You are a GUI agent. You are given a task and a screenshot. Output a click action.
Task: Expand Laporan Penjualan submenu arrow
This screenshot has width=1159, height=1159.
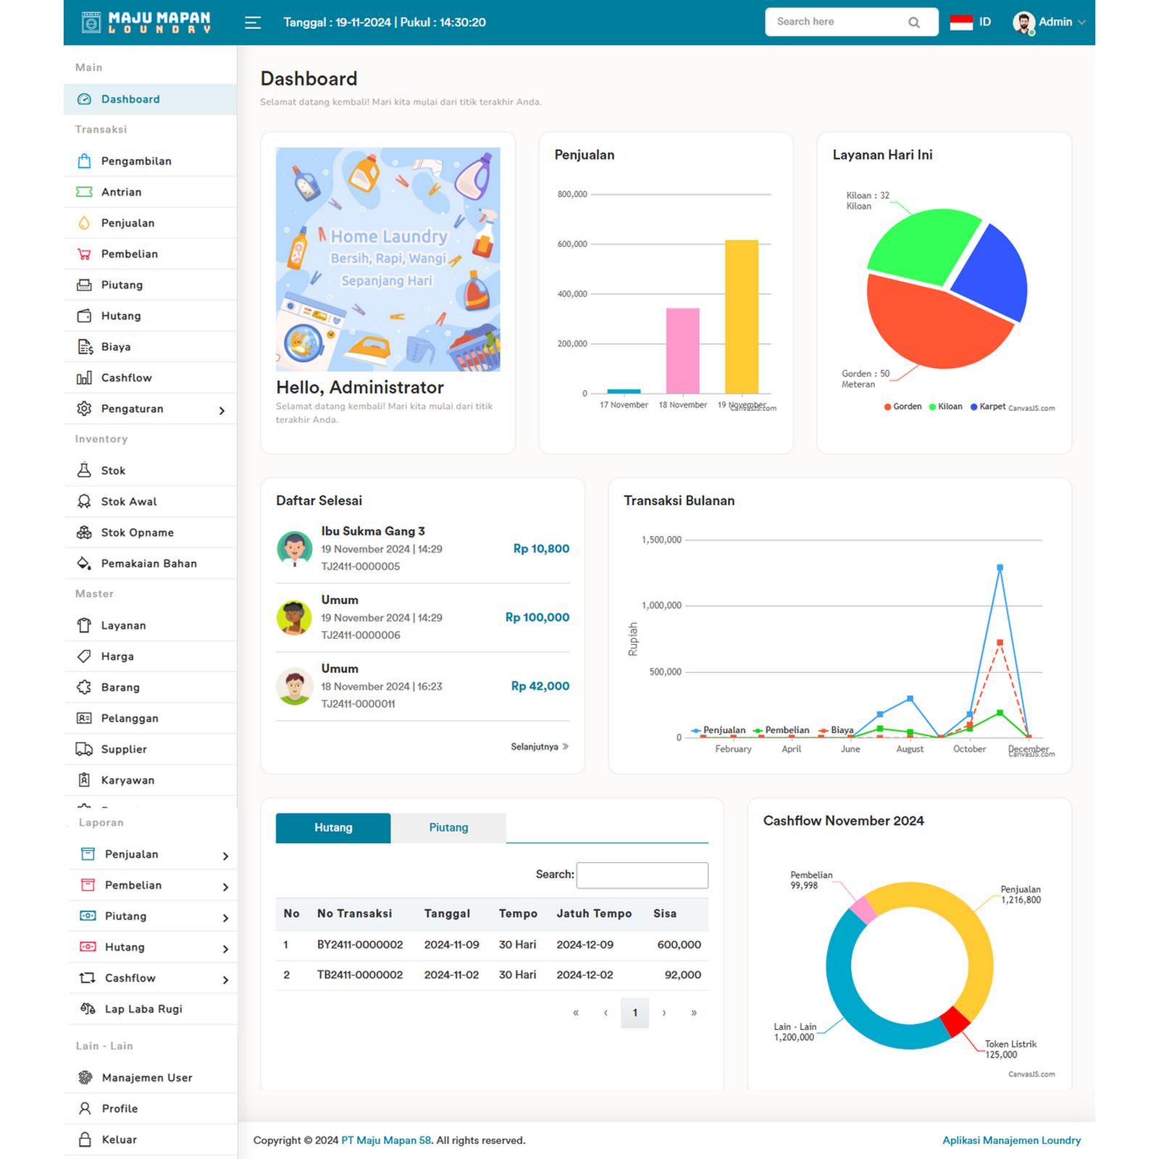pos(225,856)
